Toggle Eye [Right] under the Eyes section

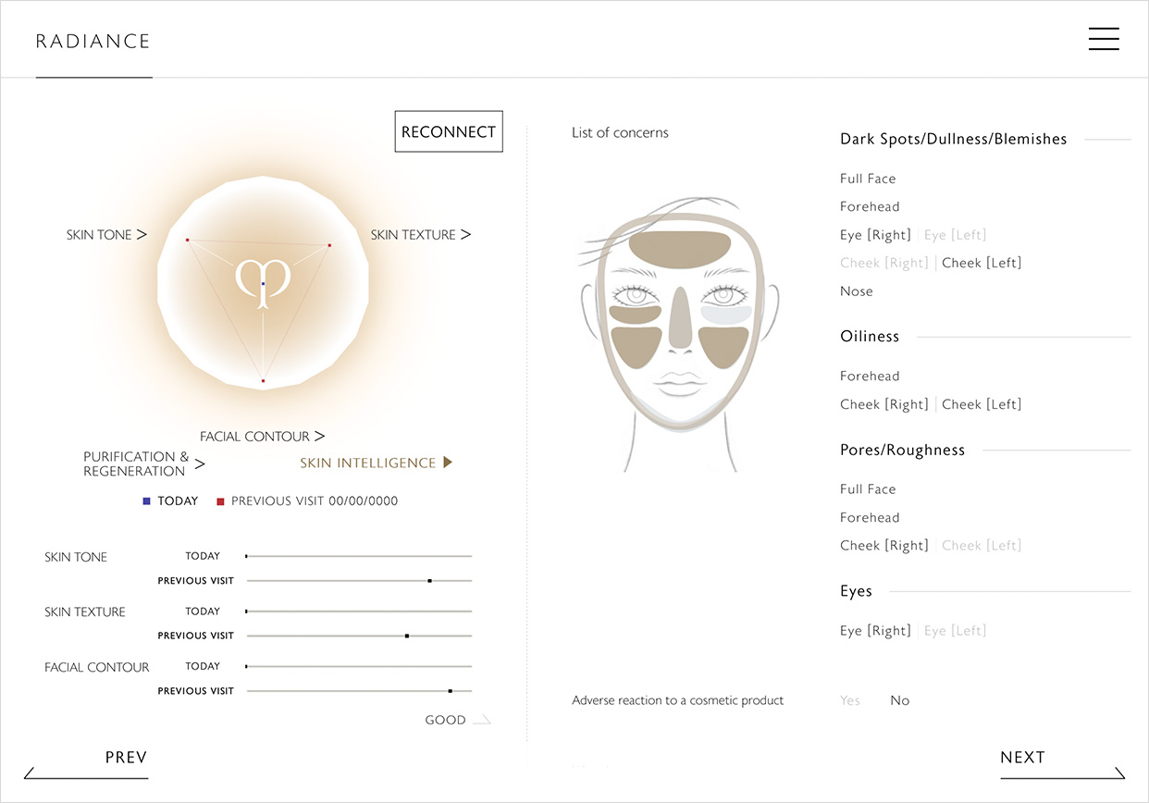[x=875, y=631]
